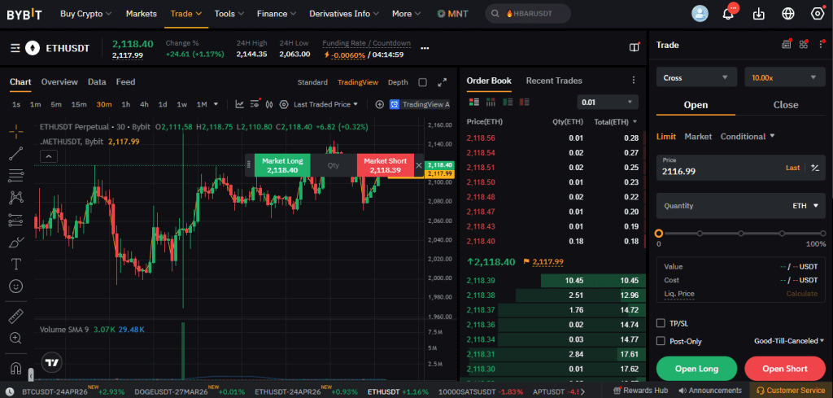The width and height of the screenshot is (833, 398).
Task: Open chart display settings icon with red dot
Action: click(x=255, y=103)
